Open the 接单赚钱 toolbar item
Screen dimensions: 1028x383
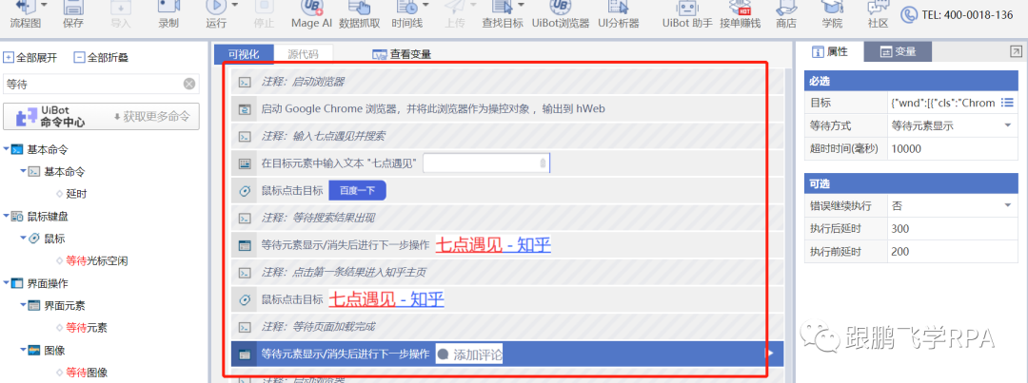[741, 14]
